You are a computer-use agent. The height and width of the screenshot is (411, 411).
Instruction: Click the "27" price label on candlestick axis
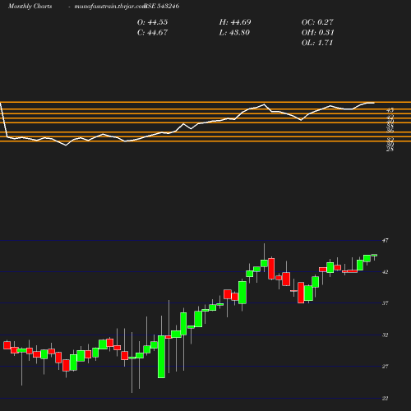386,367
